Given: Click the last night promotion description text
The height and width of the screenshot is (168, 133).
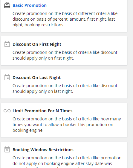Looking at the screenshot, I should (x=65, y=88).
